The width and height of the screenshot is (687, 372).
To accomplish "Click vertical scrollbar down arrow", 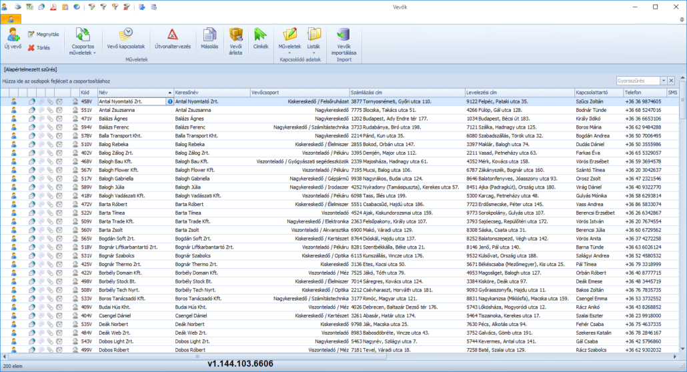I will tap(682, 349).
